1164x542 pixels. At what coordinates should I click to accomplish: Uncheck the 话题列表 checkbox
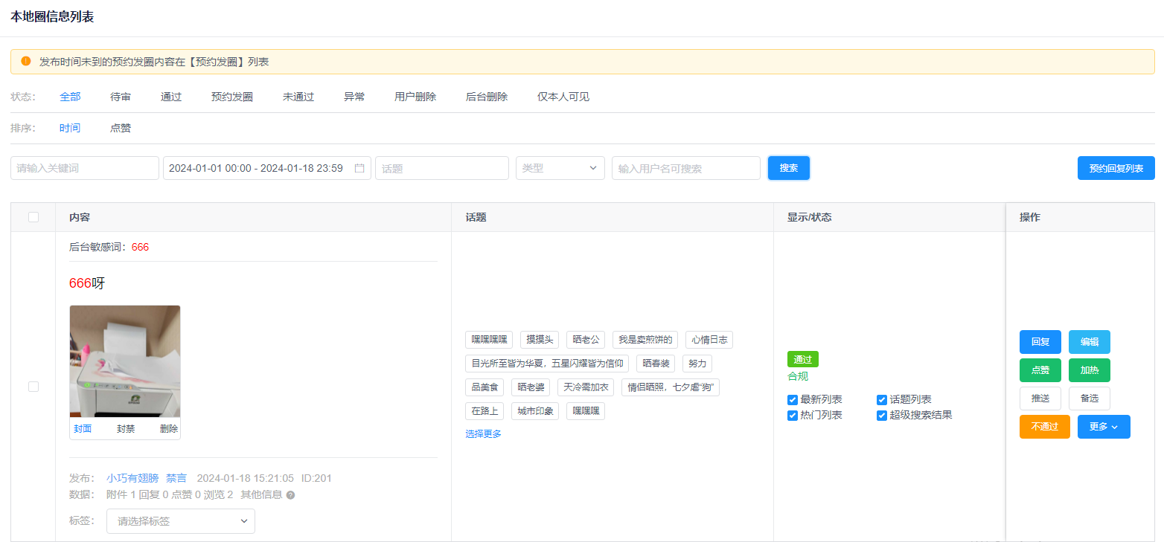point(882,400)
